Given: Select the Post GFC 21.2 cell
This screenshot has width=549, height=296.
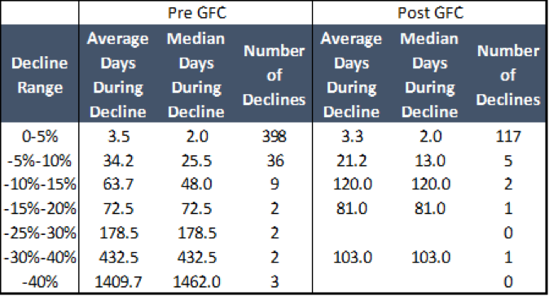Looking at the screenshot, I should tap(352, 161).
